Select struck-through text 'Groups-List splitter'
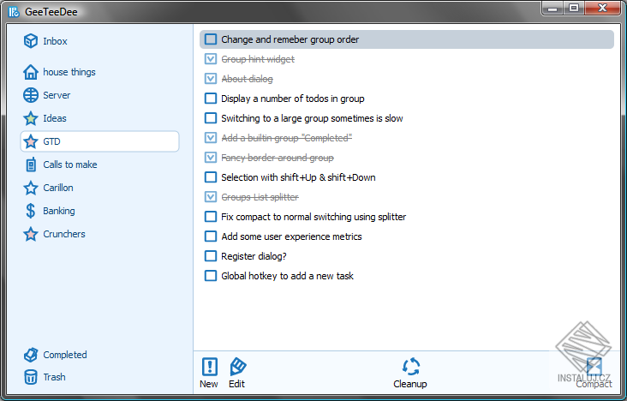 pos(260,197)
